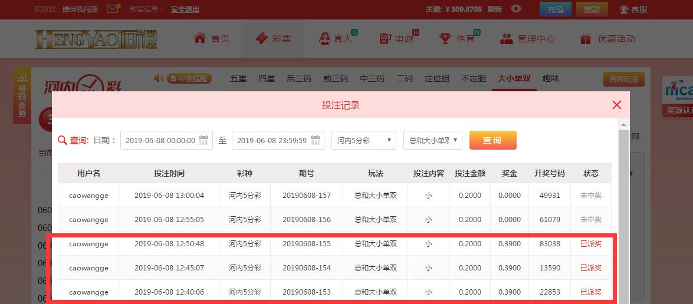Click the start date input field
The width and height of the screenshot is (693, 304).
pyautogui.click(x=160, y=140)
